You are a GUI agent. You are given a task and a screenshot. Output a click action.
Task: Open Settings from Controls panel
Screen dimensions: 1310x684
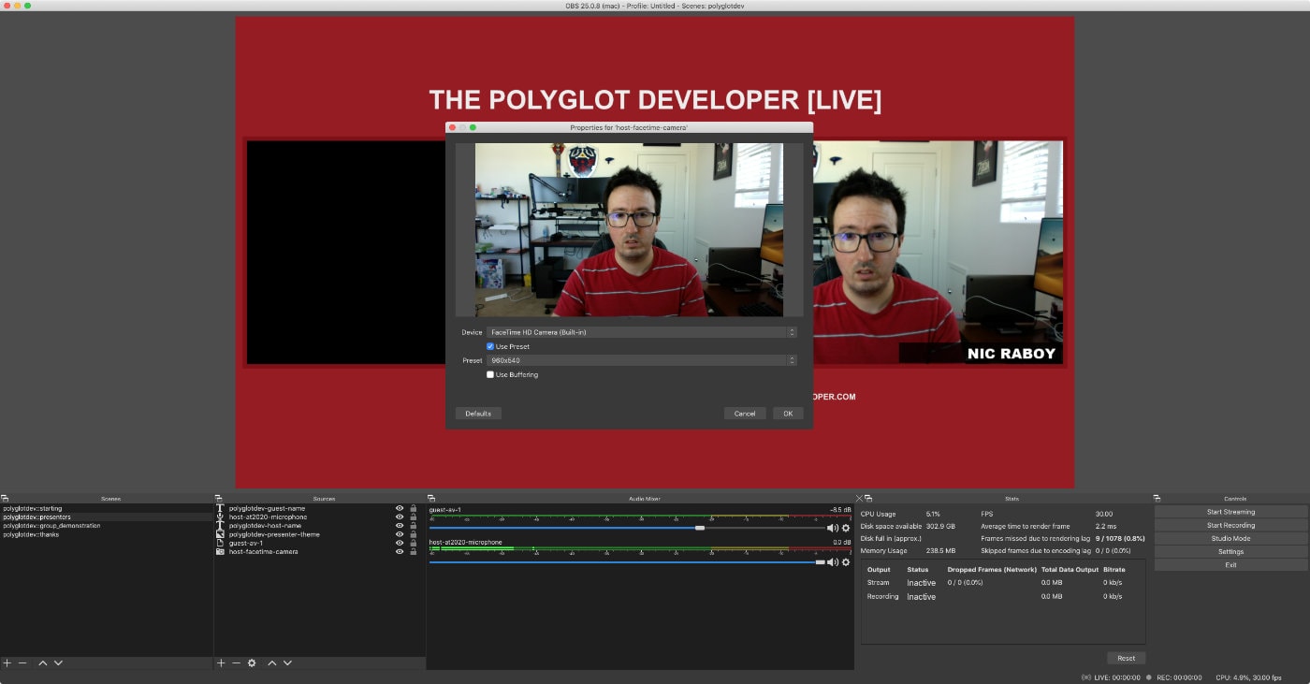1230,552
